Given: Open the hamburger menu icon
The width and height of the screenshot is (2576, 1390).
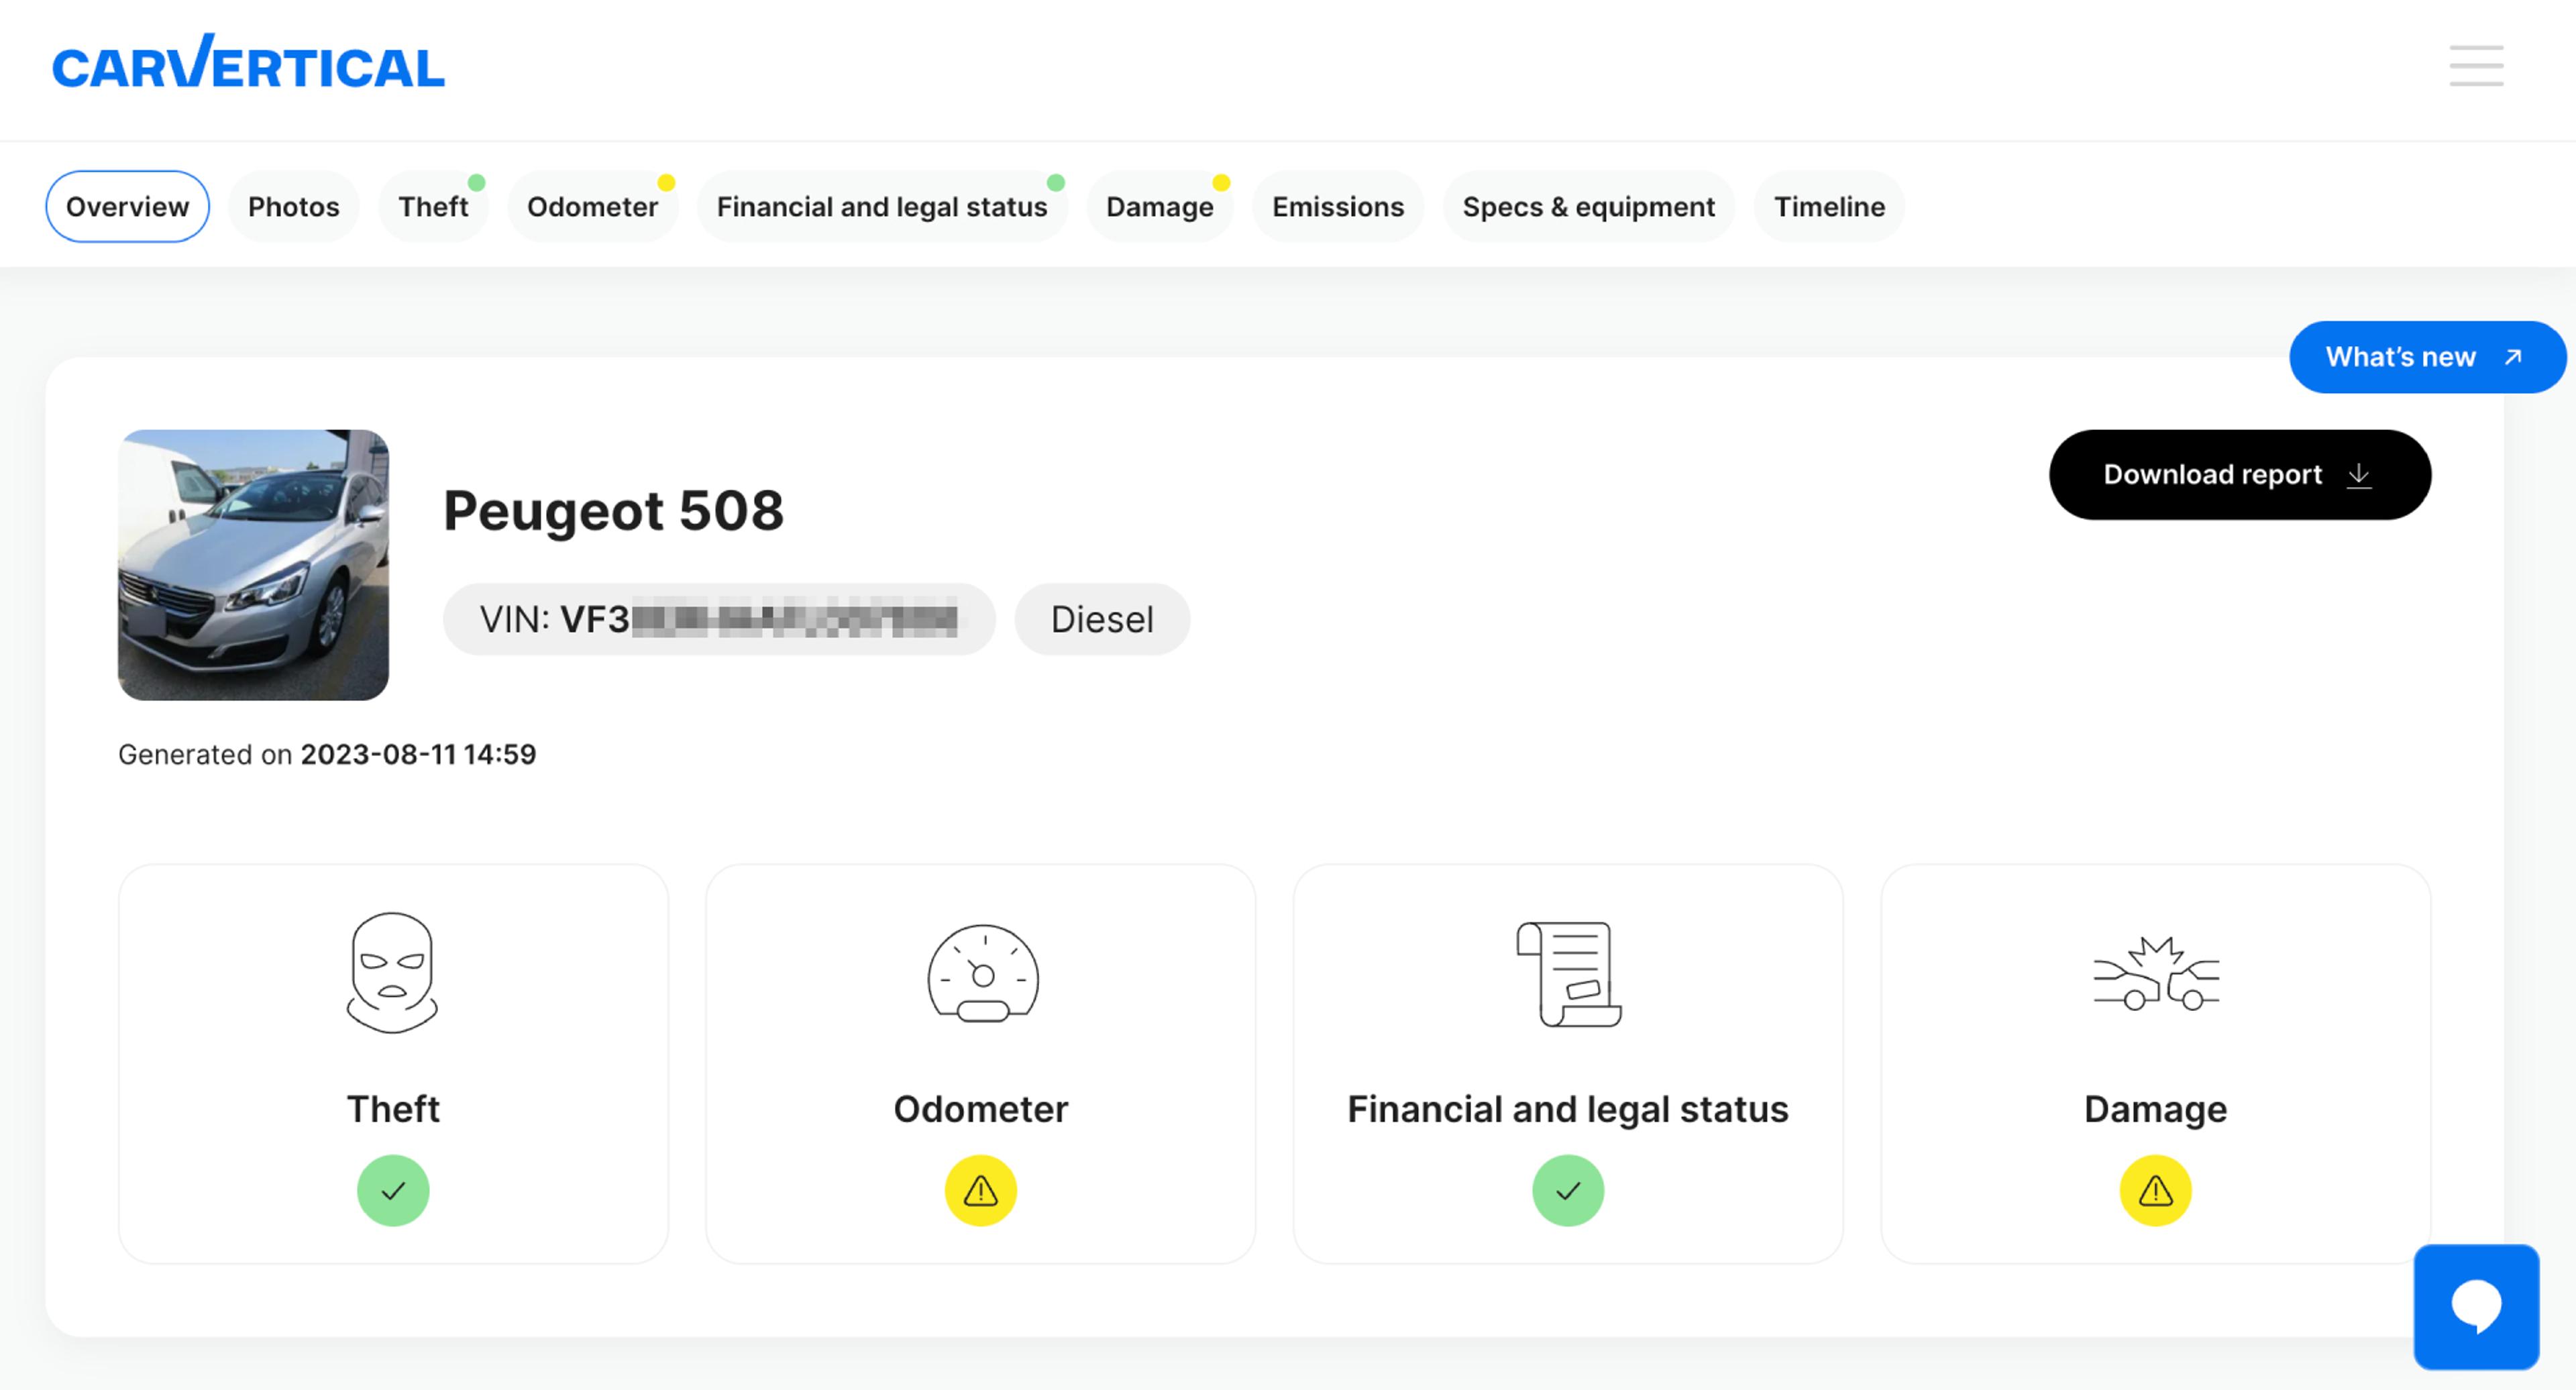Looking at the screenshot, I should 2475,66.
